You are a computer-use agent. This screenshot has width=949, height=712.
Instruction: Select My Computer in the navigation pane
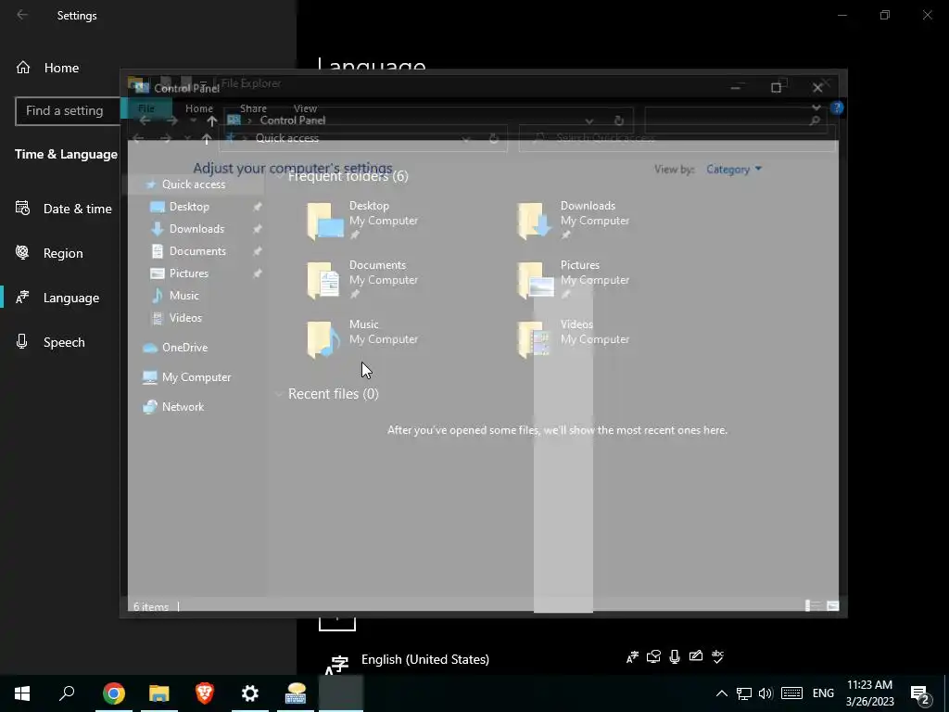click(196, 377)
